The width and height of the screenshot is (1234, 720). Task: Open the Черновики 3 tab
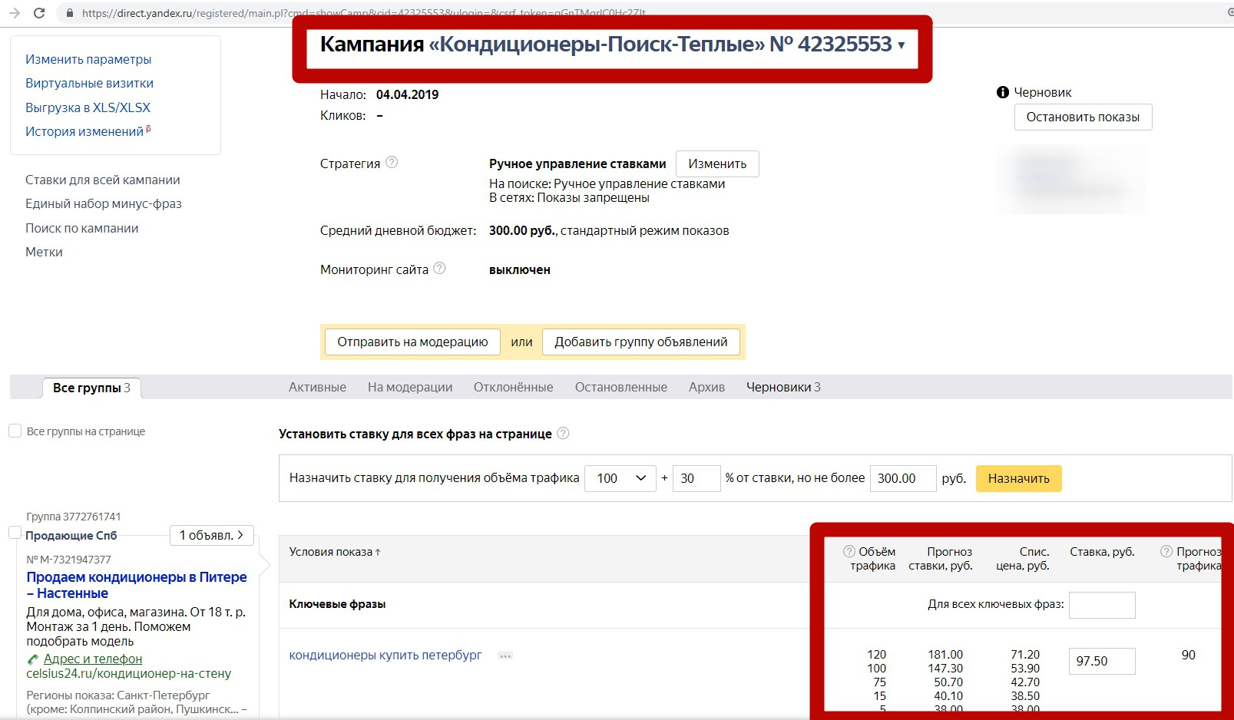783,387
